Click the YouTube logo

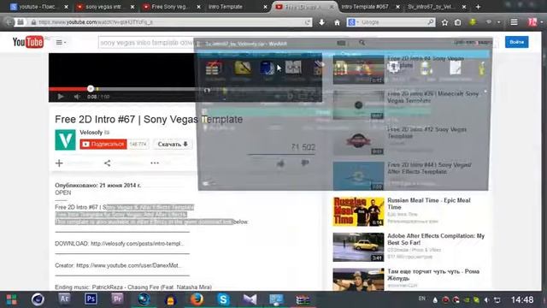pyautogui.click(x=28, y=42)
